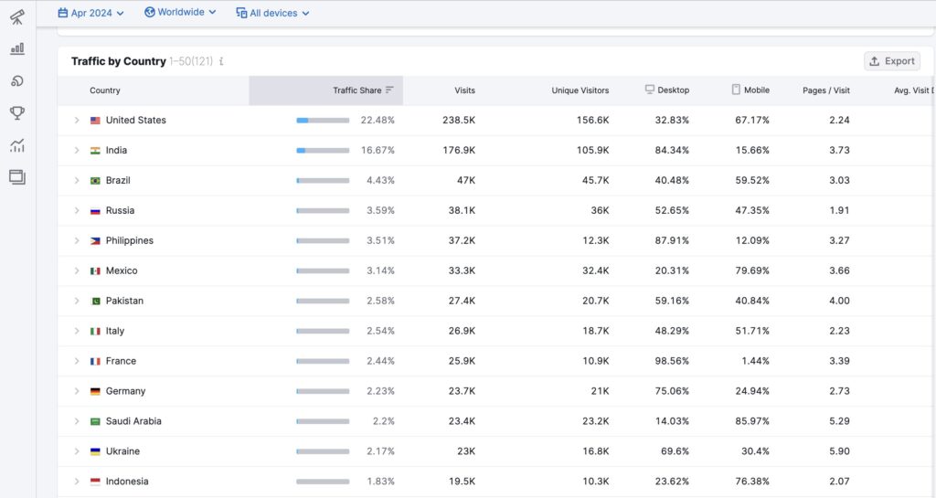
Task: Click the trophy icon in sidebar
Action: point(17,113)
